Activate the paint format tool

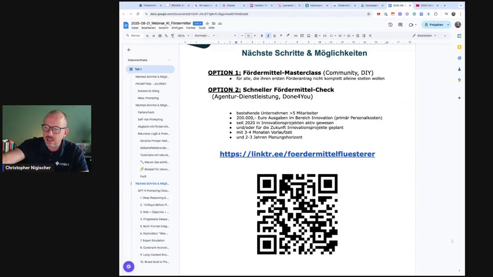point(173,36)
